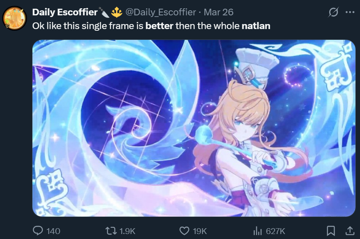Open the @Daily_Escoffier handle link
The height and width of the screenshot is (239, 360).
point(161,12)
